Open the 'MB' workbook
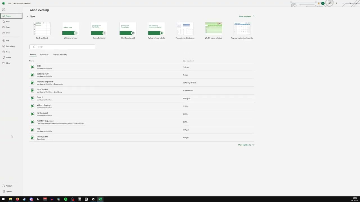This screenshot has width=360, height=202. [142, 130]
